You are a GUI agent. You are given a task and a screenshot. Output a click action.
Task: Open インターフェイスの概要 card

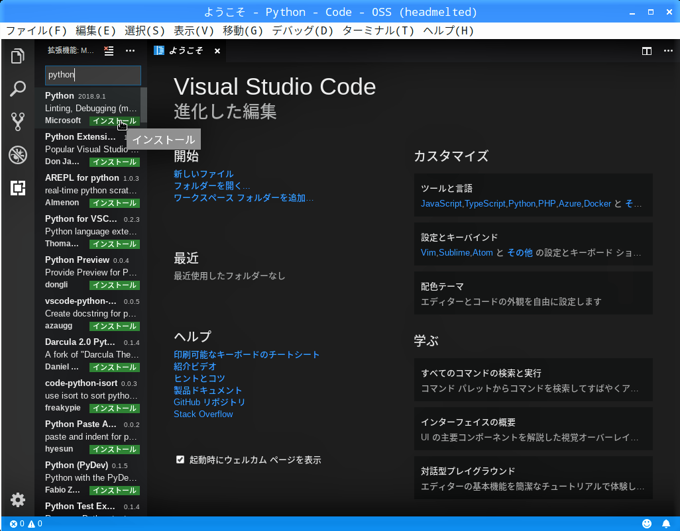pos(533,429)
